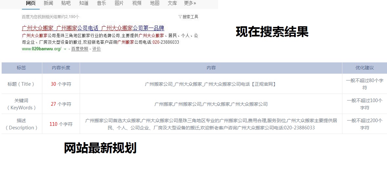Click the 网站最新规划 heading
This screenshot has width=387, height=176.
point(100,148)
